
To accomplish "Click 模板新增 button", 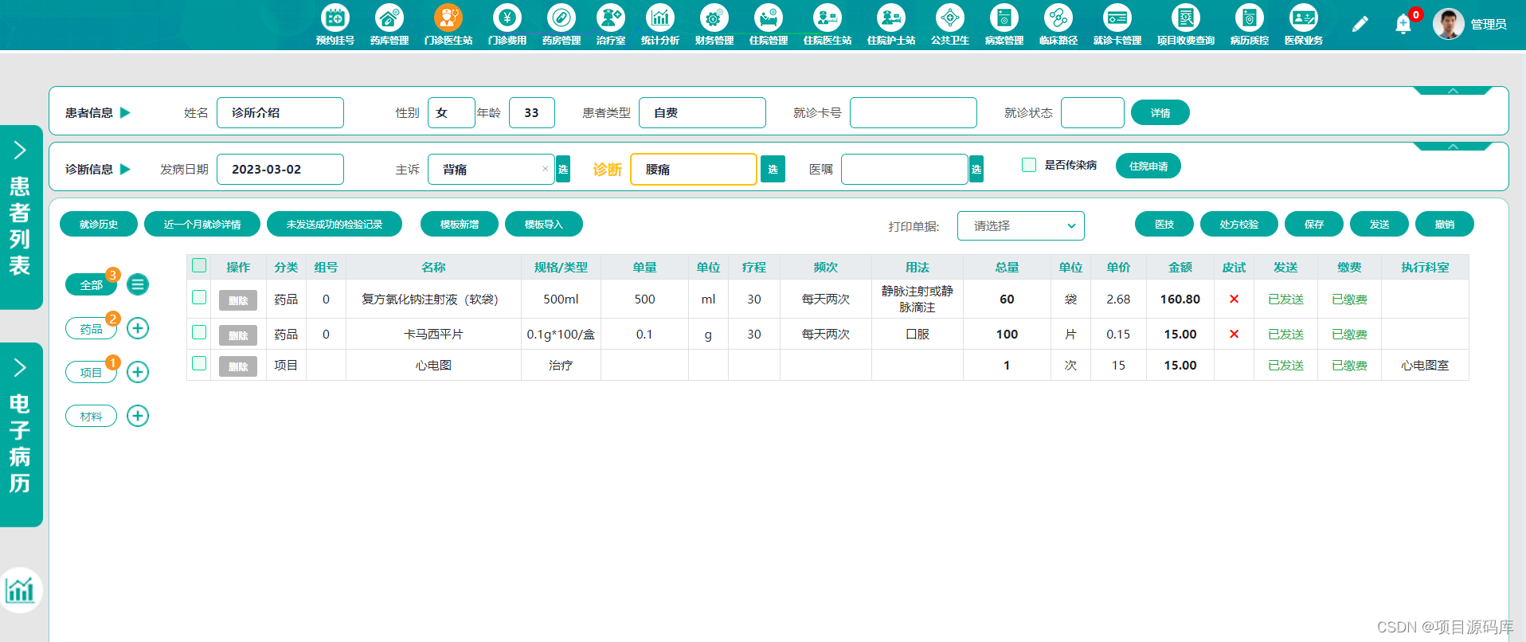I will 460,224.
